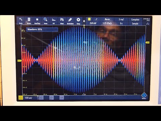Open the Complete acquisition status field

point(135,19)
